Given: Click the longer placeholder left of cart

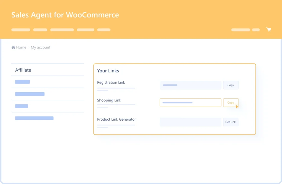Looking at the screenshot, I should 241,30.
